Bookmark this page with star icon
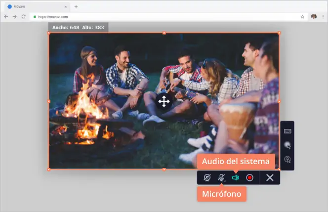This screenshot has width=328, height=212. 302,16
